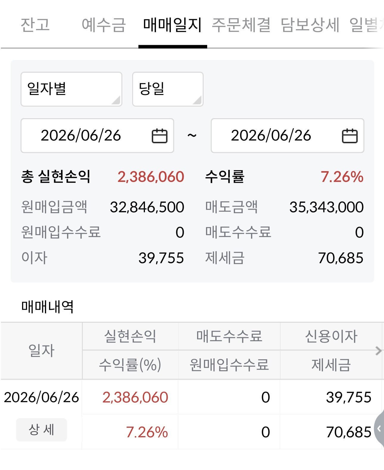The width and height of the screenshot is (384, 470).
Task: Select the 2026/06/26 row date cell
Action: coord(41,397)
